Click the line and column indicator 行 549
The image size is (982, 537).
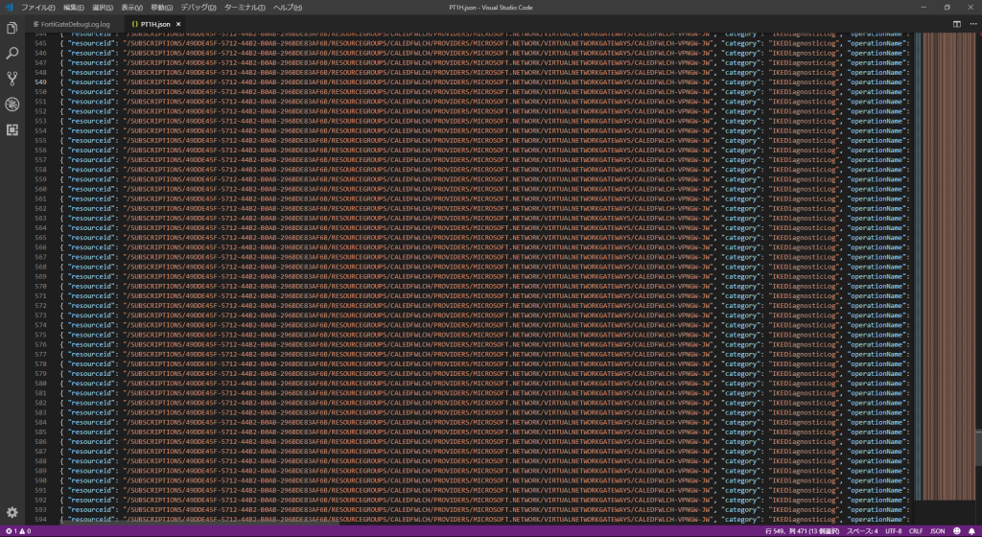pyautogui.click(x=802, y=531)
